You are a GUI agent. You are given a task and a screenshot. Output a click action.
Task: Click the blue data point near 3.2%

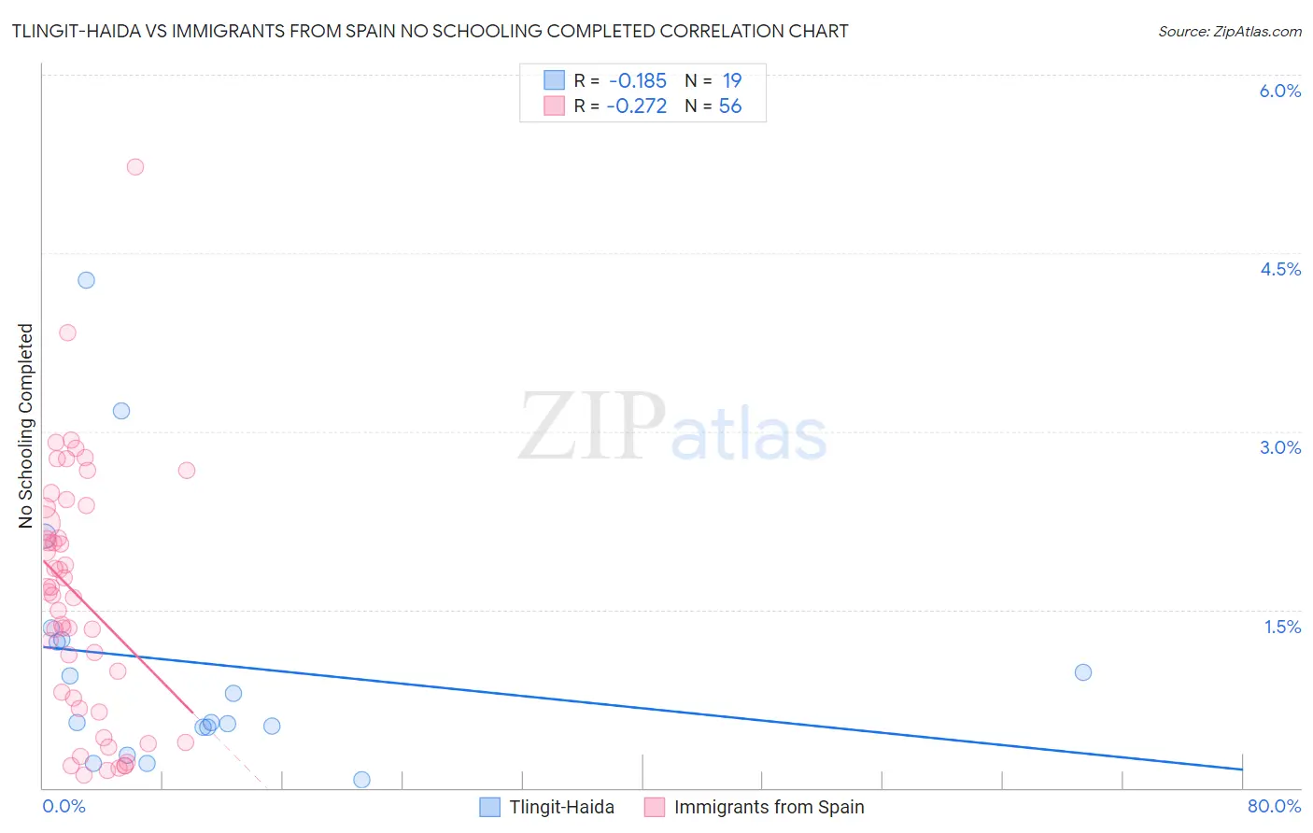(121, 411)
